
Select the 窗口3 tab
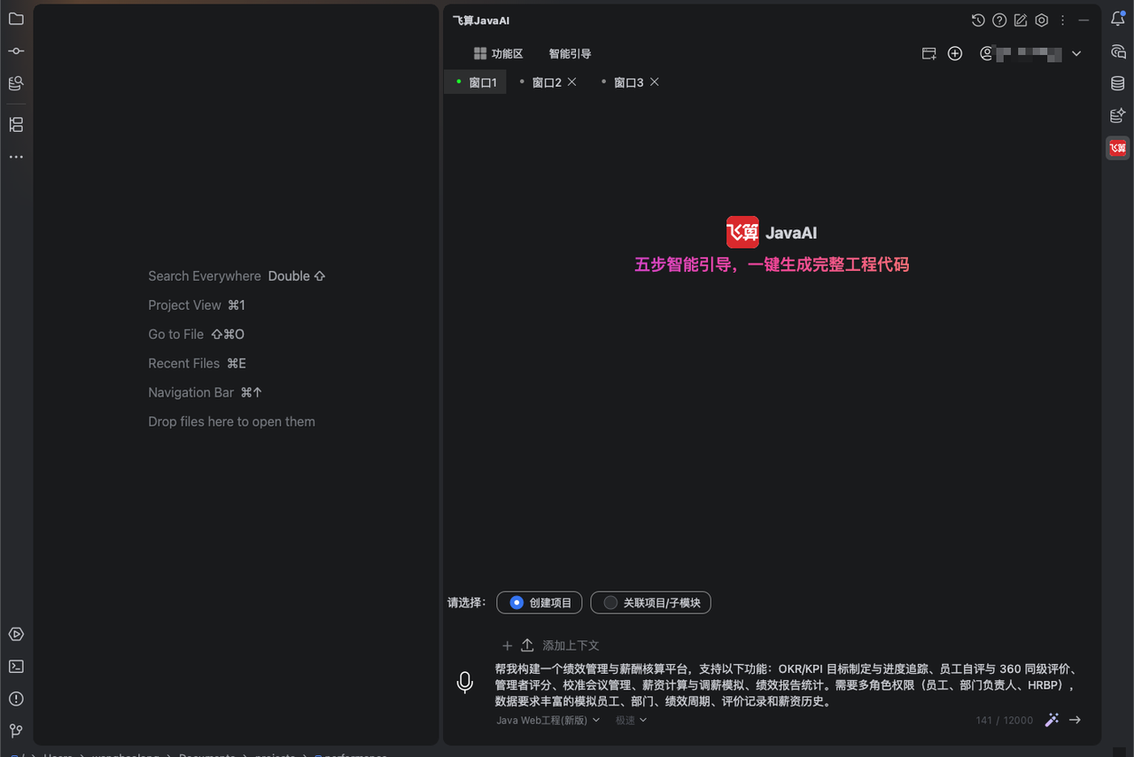(x=628, y=82)
